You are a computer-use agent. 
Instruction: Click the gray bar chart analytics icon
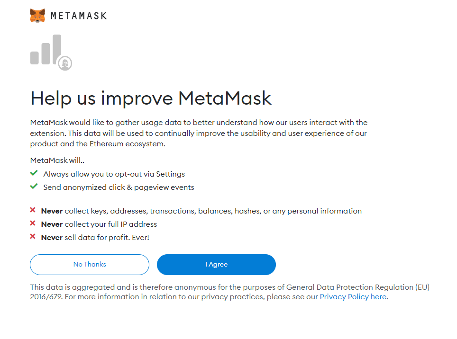click(46, 50)
